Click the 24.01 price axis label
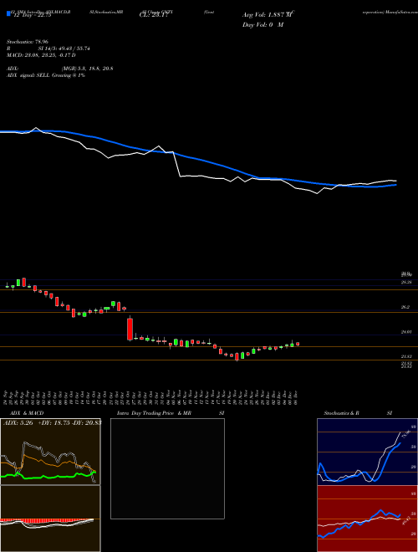418x552 pixels. click(x=406, y=332)
